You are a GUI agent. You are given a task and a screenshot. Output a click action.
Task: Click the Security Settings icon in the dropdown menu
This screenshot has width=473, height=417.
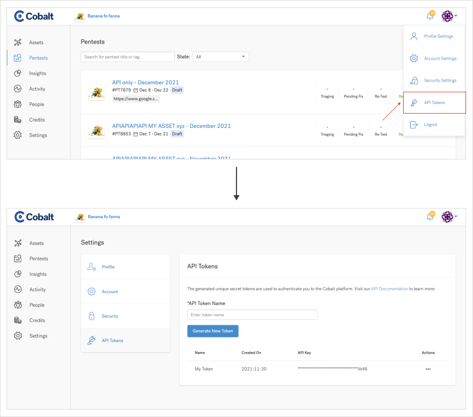414,81
